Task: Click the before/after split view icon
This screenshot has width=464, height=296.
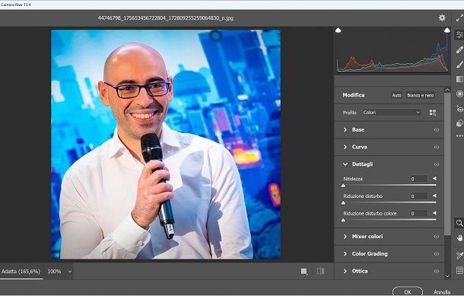Action: tap(320, 271)
